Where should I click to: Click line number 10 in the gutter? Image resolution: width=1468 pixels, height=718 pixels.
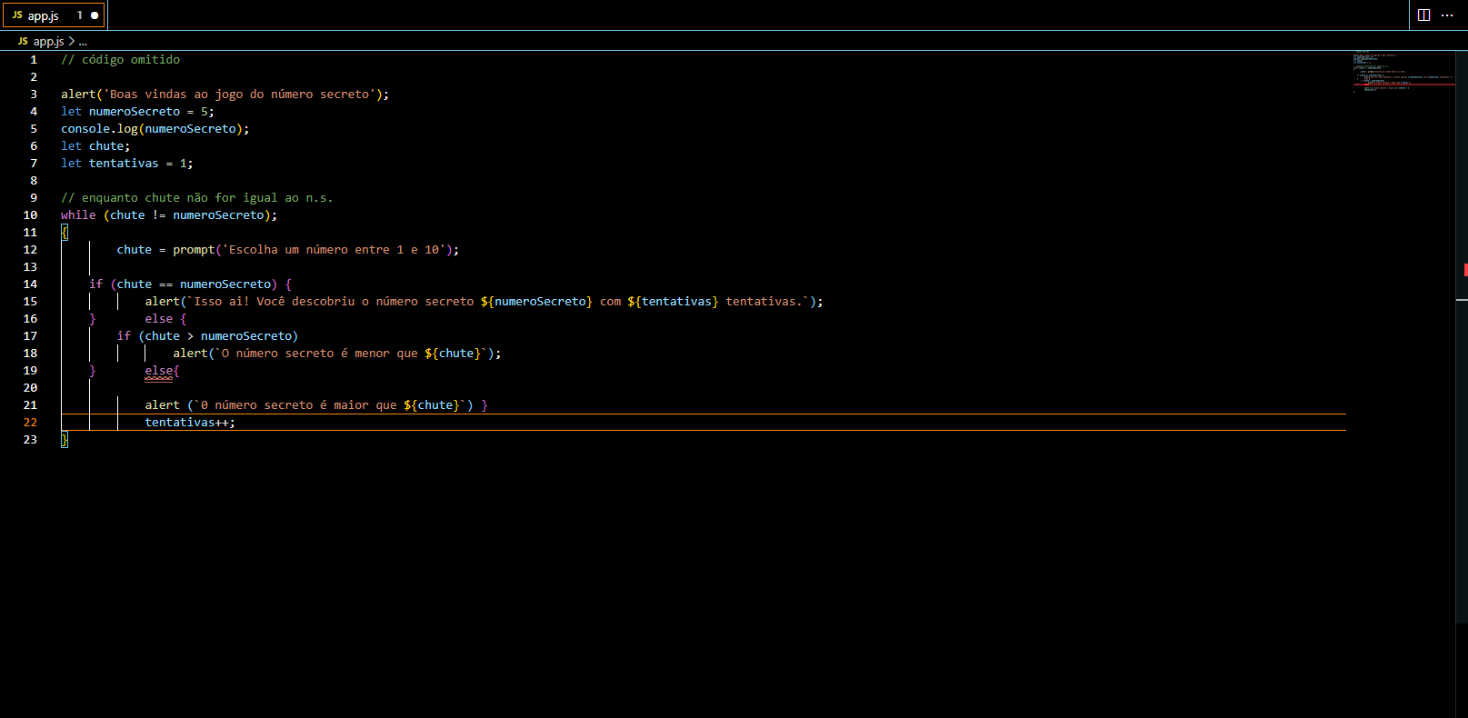(30, 215)
